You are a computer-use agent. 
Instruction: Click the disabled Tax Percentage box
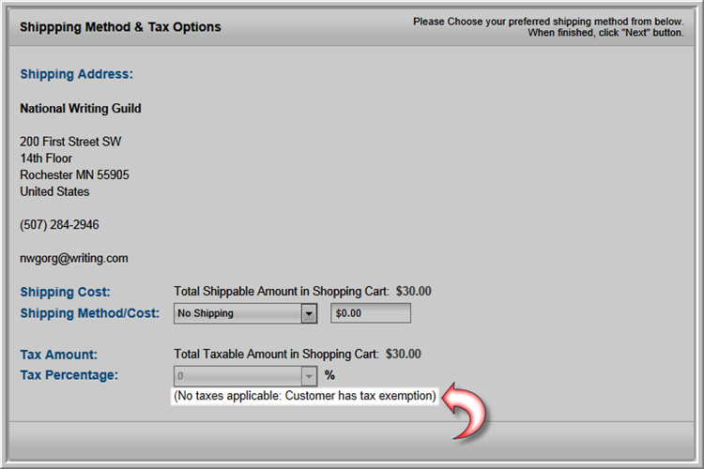coord(246,376)
